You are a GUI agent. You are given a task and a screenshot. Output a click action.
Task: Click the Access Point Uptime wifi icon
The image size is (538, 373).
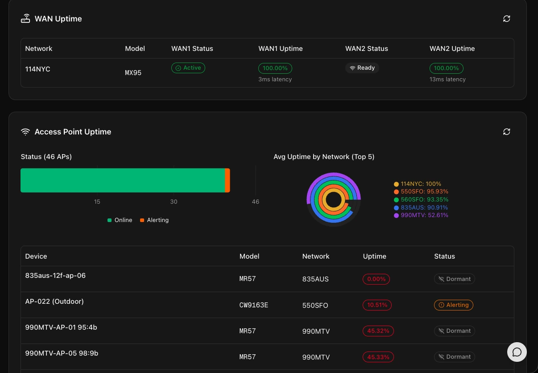(25, 132)
